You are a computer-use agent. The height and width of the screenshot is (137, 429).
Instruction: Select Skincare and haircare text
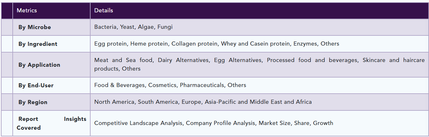[x=393, y=60]
